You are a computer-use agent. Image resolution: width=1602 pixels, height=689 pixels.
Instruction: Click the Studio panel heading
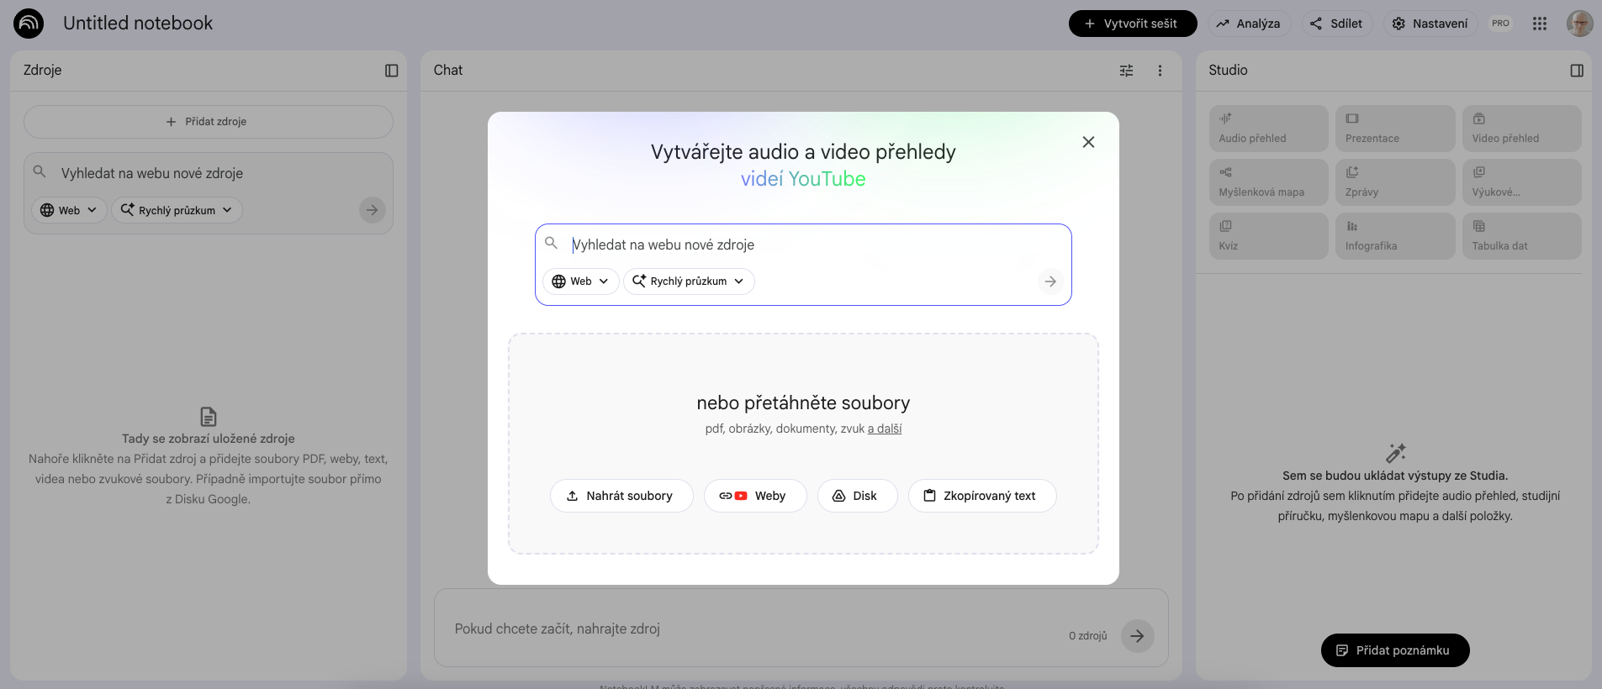tap(1228, 71)
